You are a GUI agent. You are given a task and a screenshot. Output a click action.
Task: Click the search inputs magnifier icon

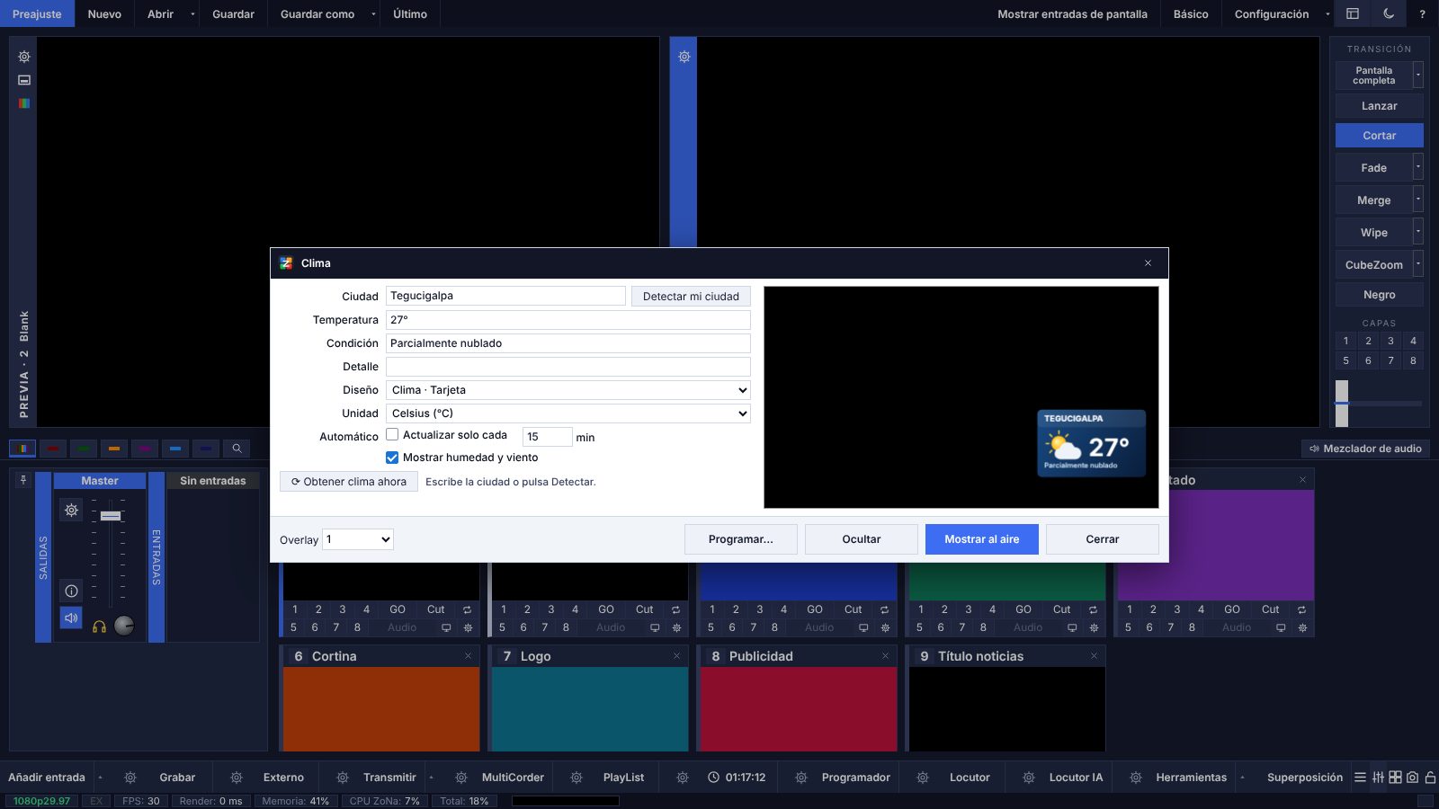pyautogui.click(x=237, y=449)
